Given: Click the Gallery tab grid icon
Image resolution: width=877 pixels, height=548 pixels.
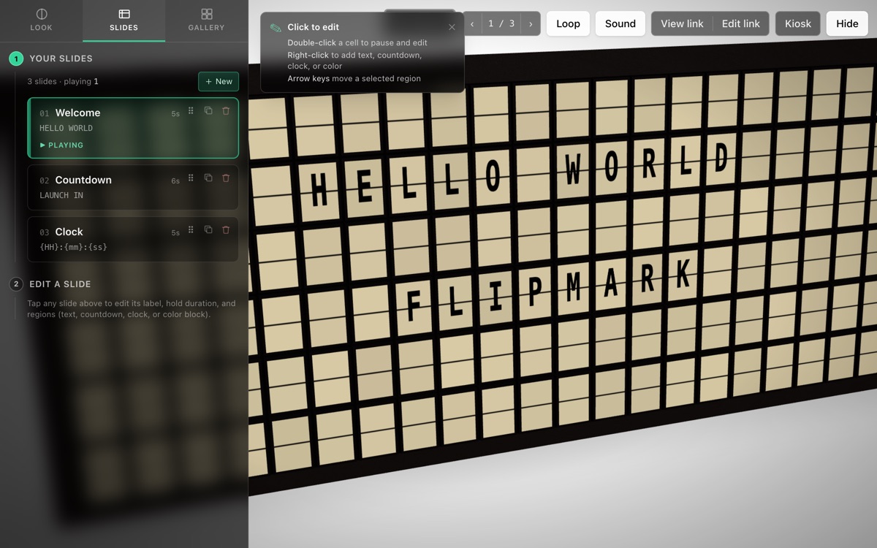Looking at the screenshot, I should [207, 14].
